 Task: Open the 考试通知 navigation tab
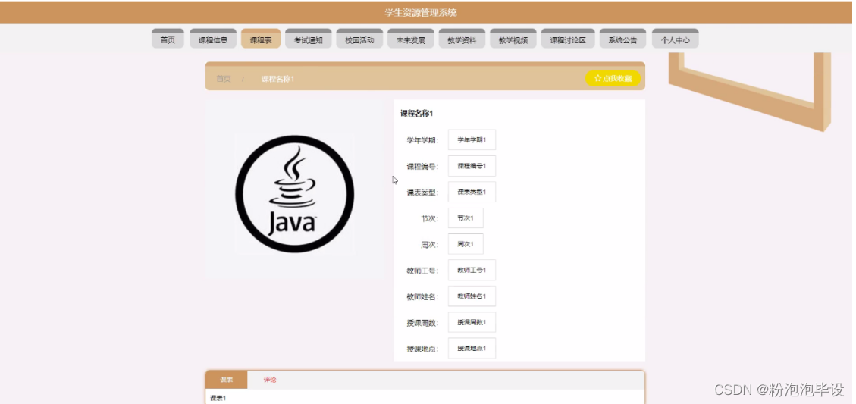pyautogui.click(x=309, y=39)
